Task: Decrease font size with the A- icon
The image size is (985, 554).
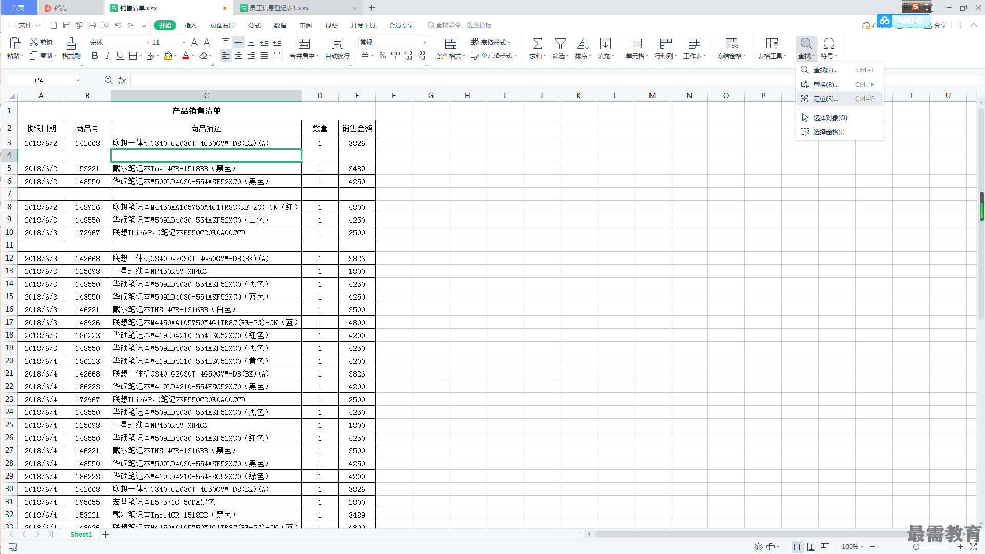Action: click(208, 42)
